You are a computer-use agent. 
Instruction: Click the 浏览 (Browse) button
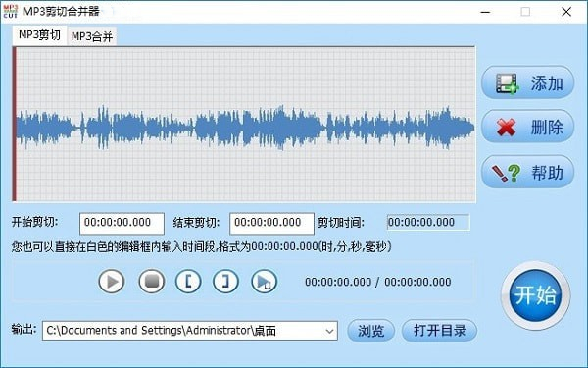[370, 331]
